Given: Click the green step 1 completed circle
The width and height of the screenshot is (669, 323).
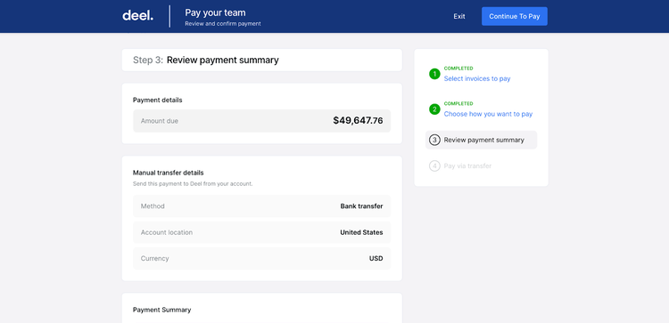Looking at the screenshot, I should click(434, 74).
